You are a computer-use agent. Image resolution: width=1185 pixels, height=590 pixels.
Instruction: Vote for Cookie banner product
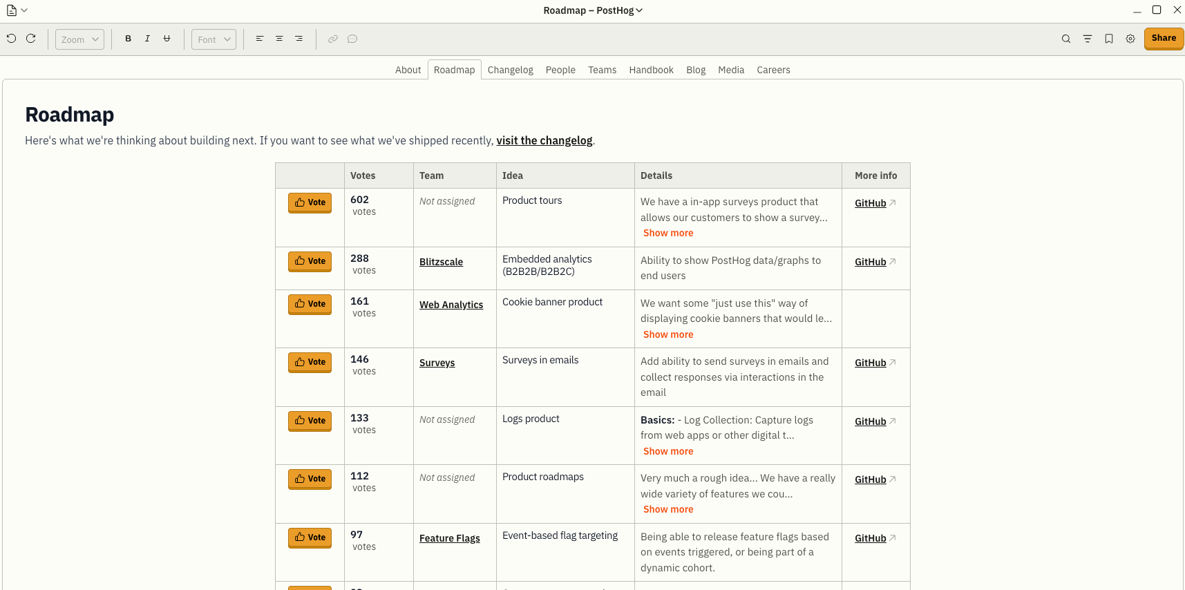310,304
